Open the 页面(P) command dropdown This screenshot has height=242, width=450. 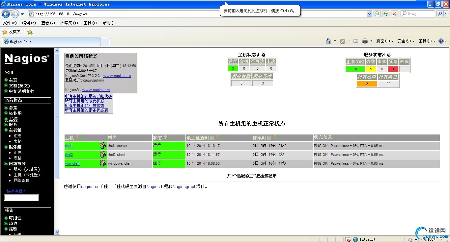(x=385, y=41)
